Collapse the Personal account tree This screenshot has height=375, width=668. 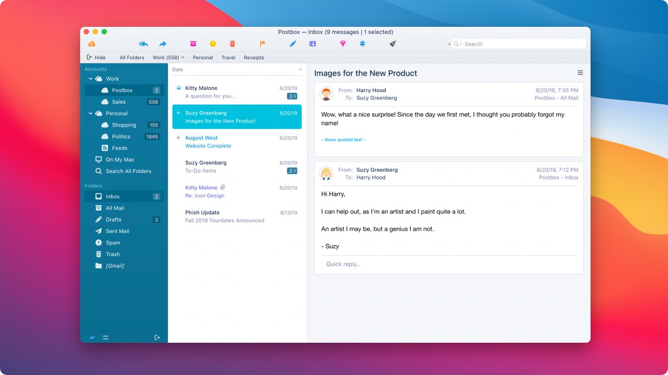pos(91,113)
